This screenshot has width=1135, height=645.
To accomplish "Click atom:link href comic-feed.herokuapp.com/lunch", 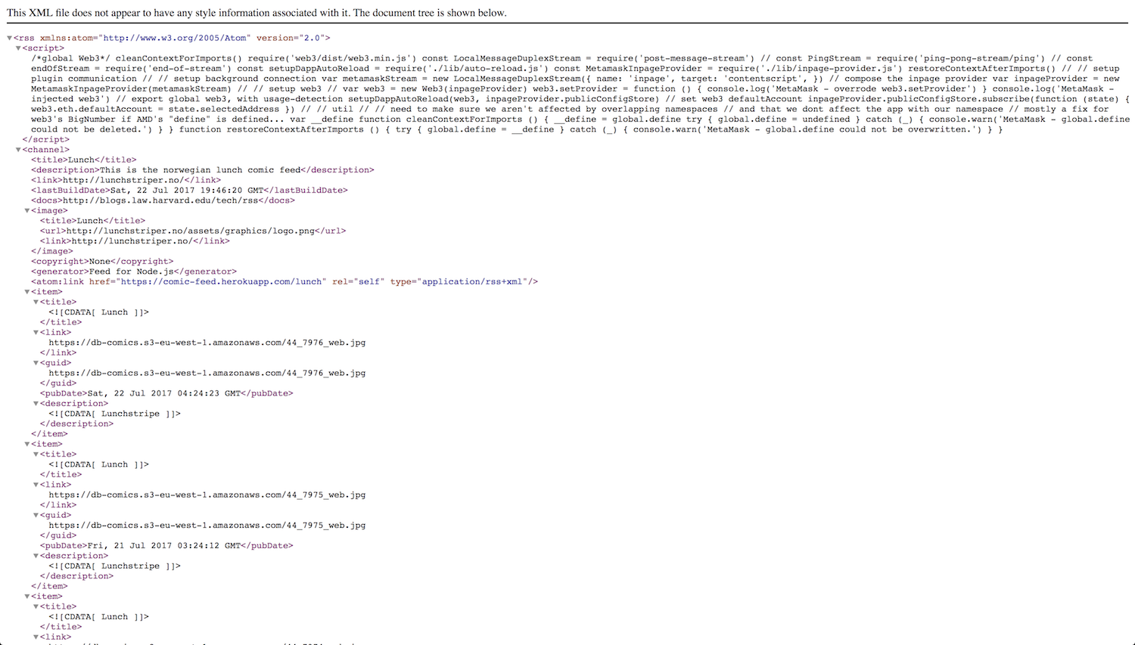I will point(223,282).
